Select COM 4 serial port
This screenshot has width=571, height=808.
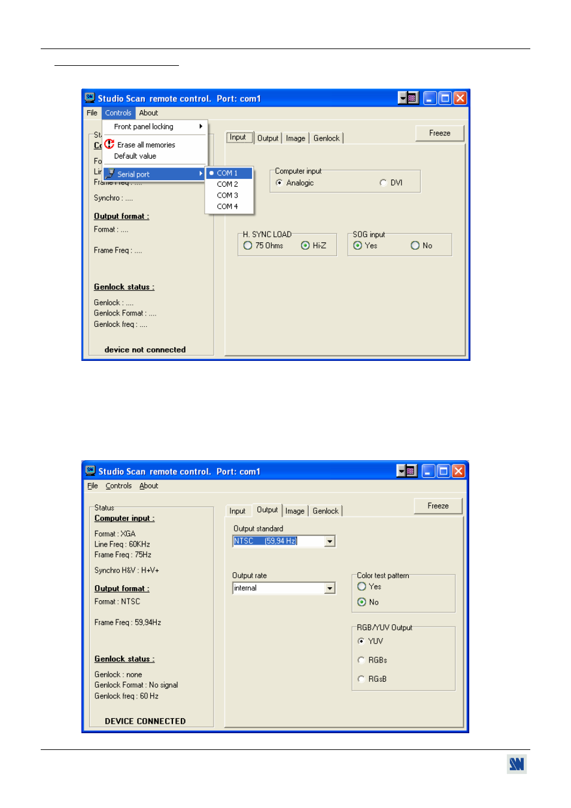point(229,206)
